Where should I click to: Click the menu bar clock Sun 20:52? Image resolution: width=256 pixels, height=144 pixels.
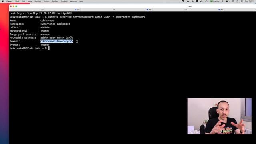[x=249, y=1]
